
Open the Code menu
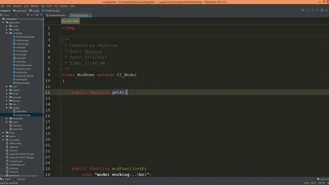pyautogui.click(x=26, y=6)
